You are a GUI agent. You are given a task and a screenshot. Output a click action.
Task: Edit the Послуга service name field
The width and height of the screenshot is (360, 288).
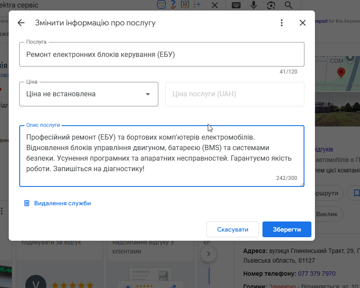162,54
